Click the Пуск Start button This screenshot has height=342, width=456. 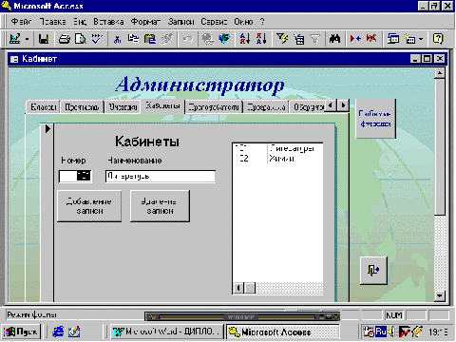click(x=21, y=332)
